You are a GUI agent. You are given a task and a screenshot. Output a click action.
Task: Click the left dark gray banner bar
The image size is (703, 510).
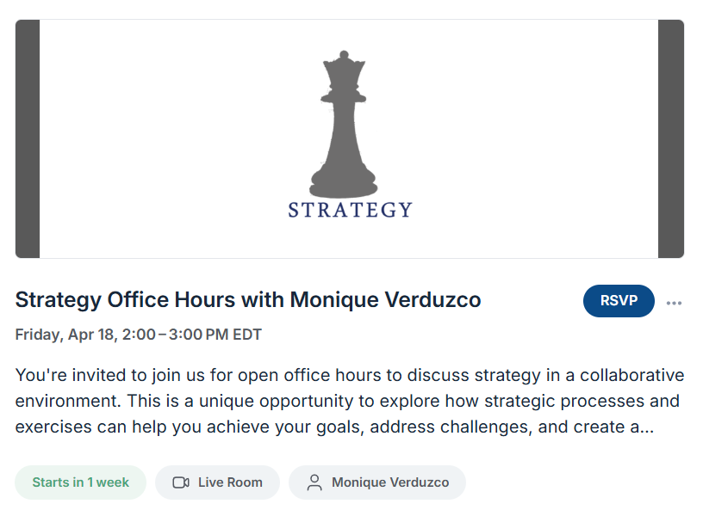[x=28, y=138]
